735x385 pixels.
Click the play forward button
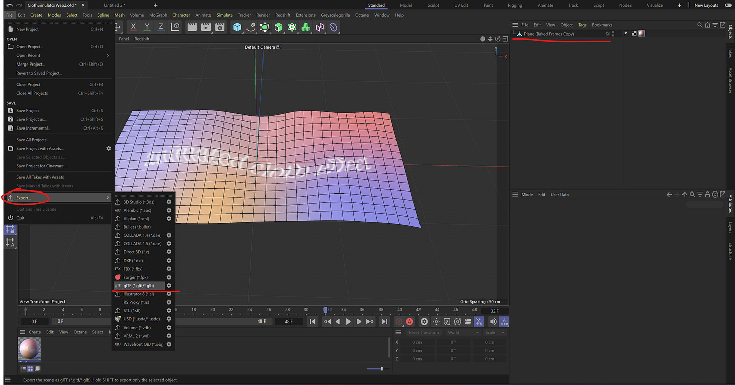pyautogui.click(x=348, y=322)
